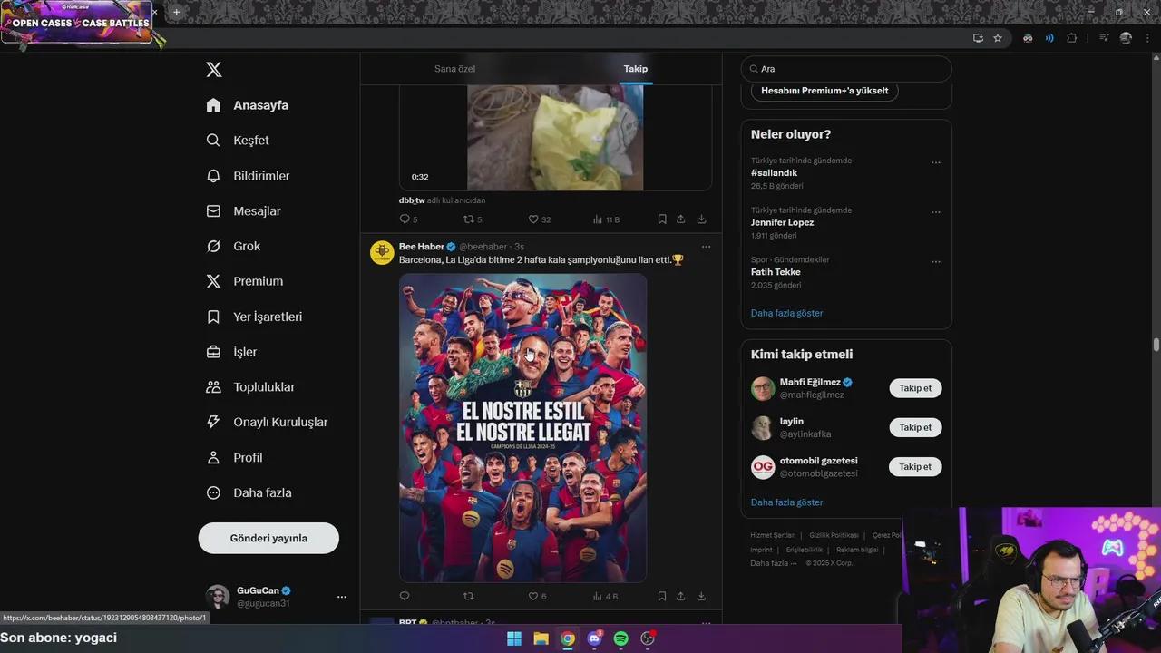Click the X logo in sidebar
1161x653 pixels.
[x=213, y=70]
